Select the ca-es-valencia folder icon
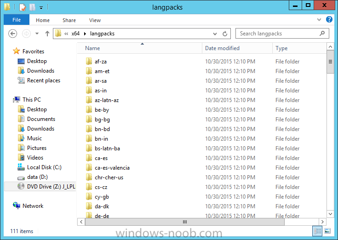The width and height of the screenshot is (338, 240). 89,168
